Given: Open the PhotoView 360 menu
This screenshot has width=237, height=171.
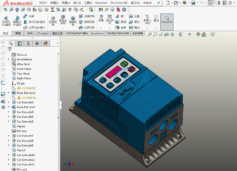Looking at the screenshot, I should 119,3.
